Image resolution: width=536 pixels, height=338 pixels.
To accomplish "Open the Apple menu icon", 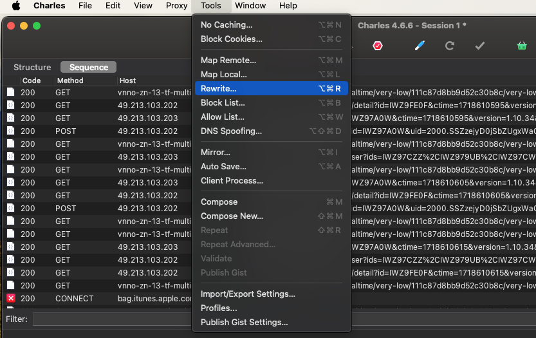I will pos(16,6).
